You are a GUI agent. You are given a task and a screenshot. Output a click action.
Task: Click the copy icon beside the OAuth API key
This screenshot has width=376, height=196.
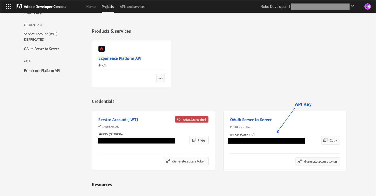(325, 140)
